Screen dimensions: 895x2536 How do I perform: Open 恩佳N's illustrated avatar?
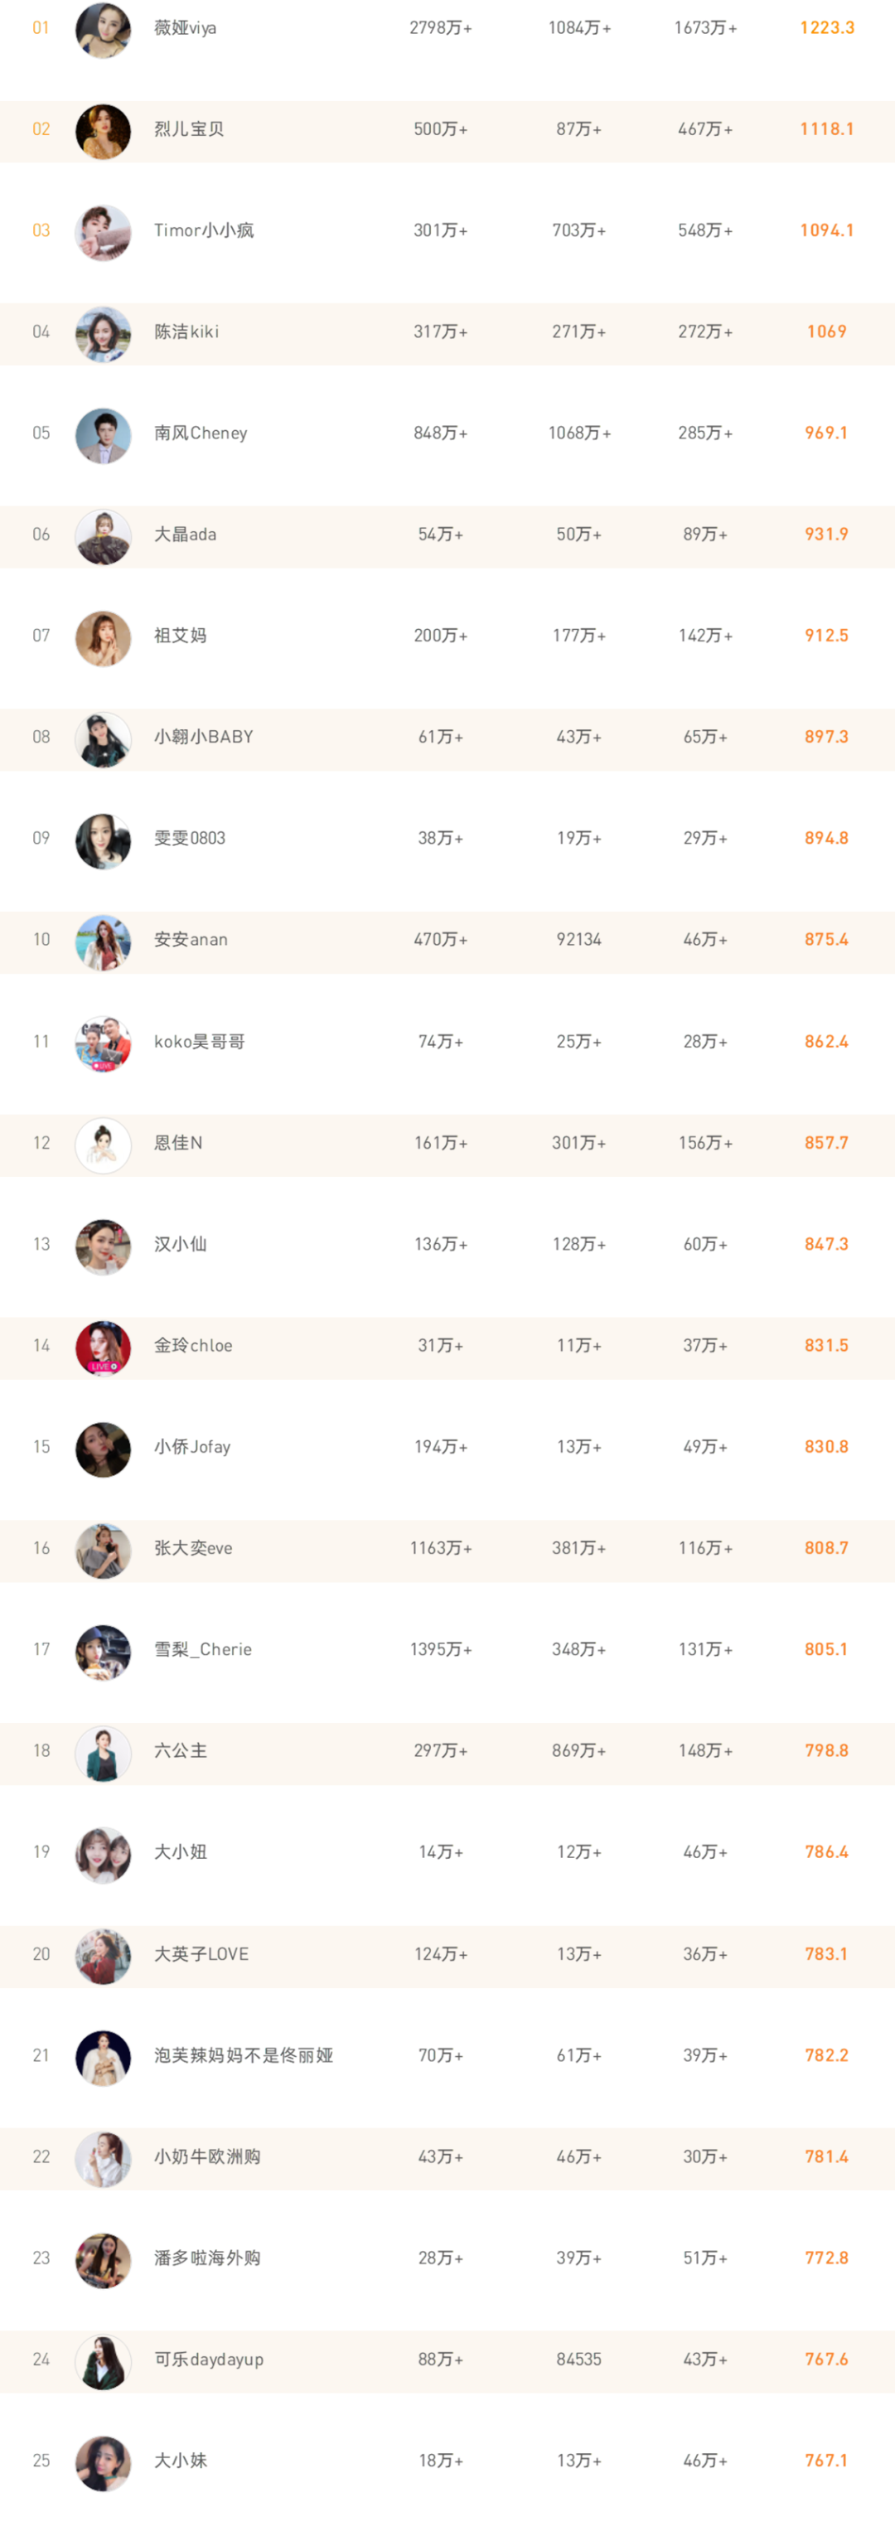coord(104,1145)
